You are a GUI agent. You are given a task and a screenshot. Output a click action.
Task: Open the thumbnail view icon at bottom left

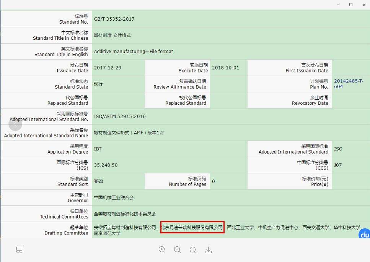click(20, 250)
